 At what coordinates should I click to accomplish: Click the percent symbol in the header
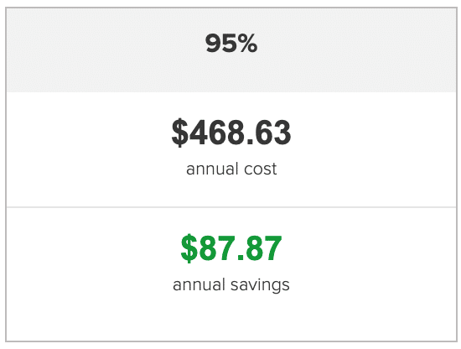[247, 44]
